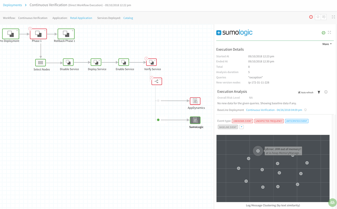Open the Rollback Phase 1 node
The width and height of the screenshot is (337, 209).
point(66,34)
